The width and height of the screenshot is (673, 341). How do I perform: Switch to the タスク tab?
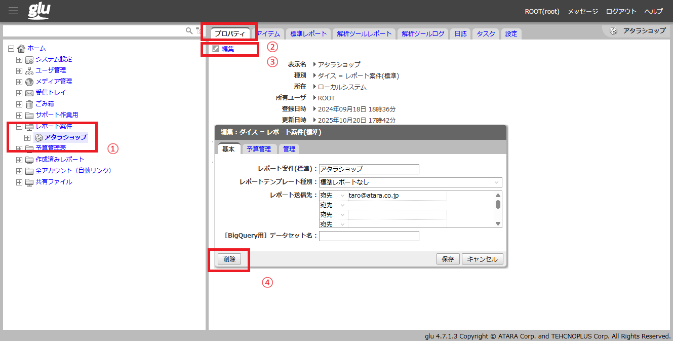pos(486,34)
